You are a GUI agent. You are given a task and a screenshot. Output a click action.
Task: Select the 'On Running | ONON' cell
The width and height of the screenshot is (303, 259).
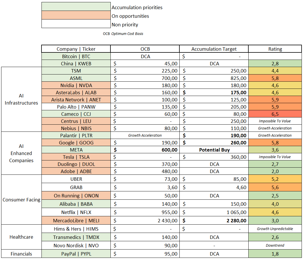[x=76, y=195]
